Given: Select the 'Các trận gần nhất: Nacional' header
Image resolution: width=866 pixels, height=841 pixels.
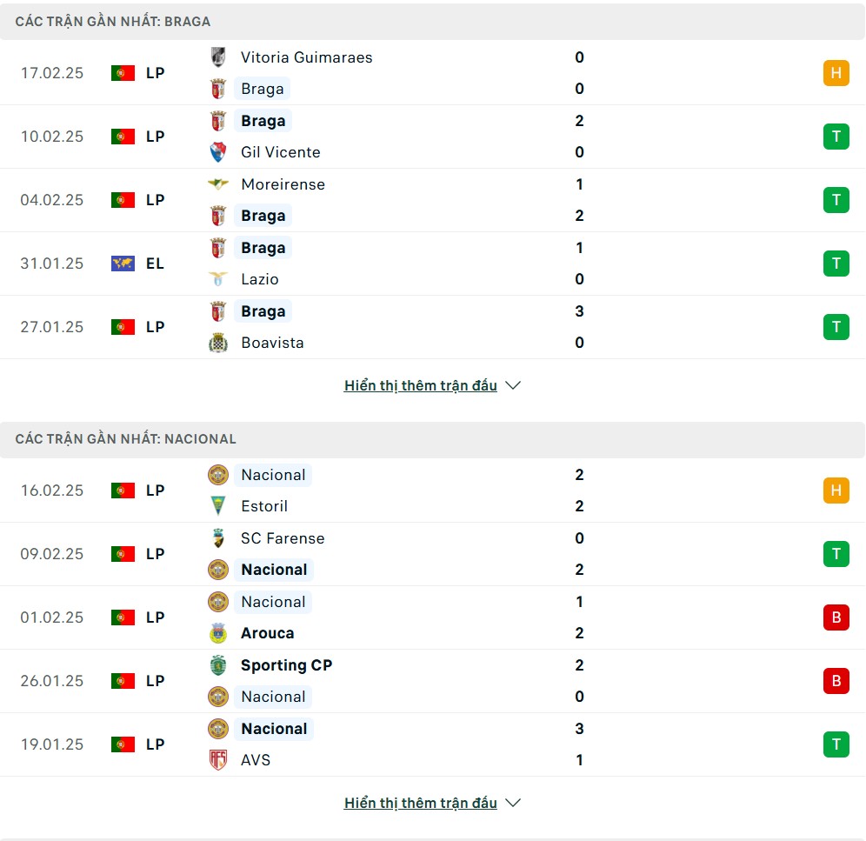Looking at the screenshot, I should click(126, 439).
